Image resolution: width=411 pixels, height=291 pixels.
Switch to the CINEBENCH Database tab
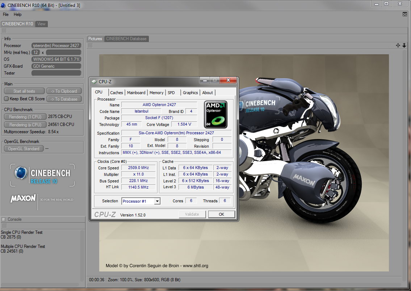click(x=126, y=39)
